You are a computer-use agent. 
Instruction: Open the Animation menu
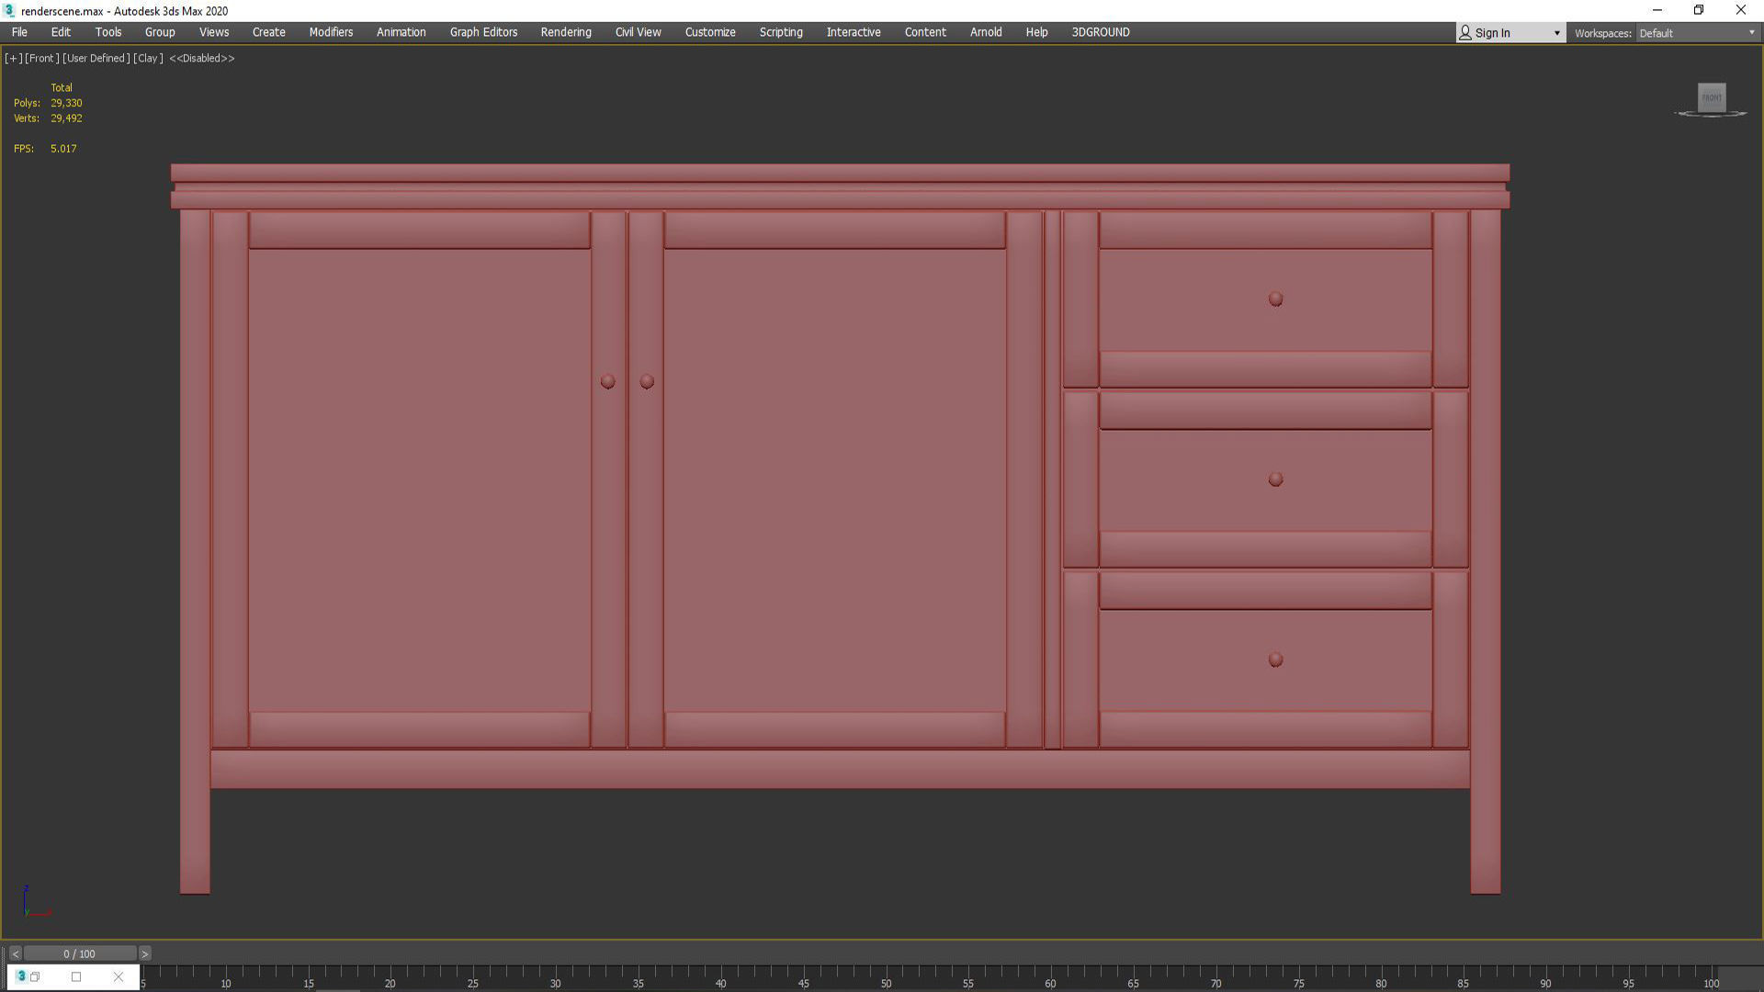(401, 32)
